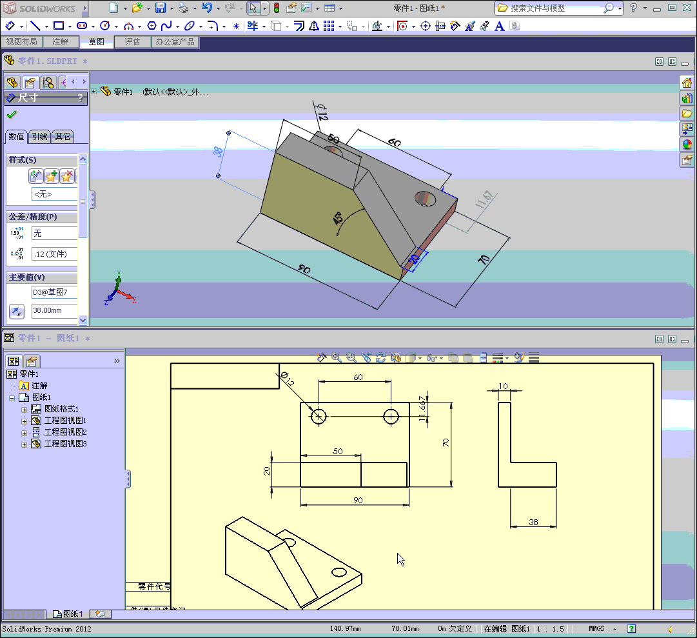
Task: Click the 38.00mm value field
Action: click(x=54, y=310)
